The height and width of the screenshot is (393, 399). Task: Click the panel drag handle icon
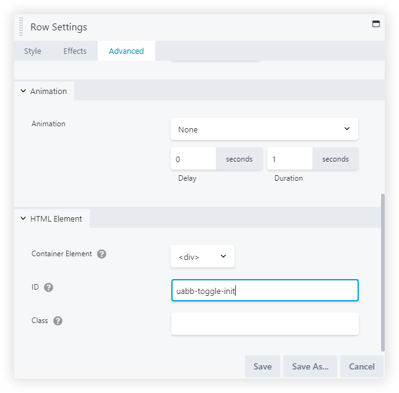click(x=21, y=27)
